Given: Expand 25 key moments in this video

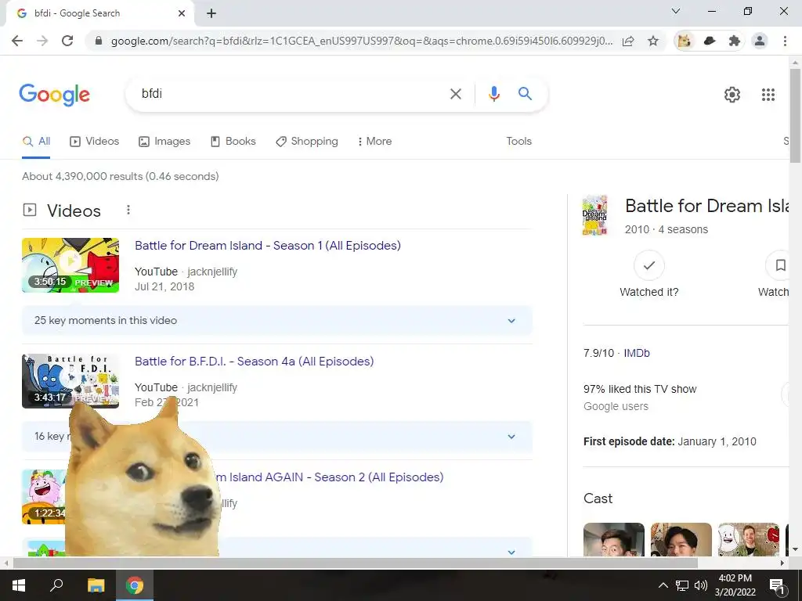Looking at the screenshot, I should (x=276, y=320).
